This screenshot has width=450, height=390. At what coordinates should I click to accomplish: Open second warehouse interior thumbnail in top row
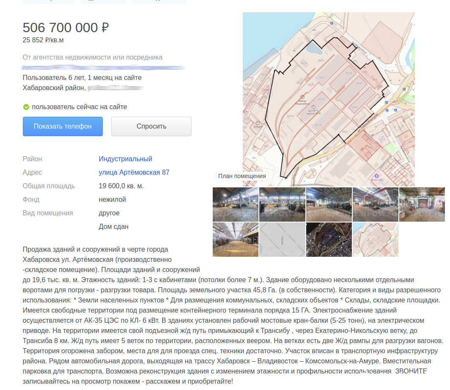pyautogui.click(x=282, y=204)
